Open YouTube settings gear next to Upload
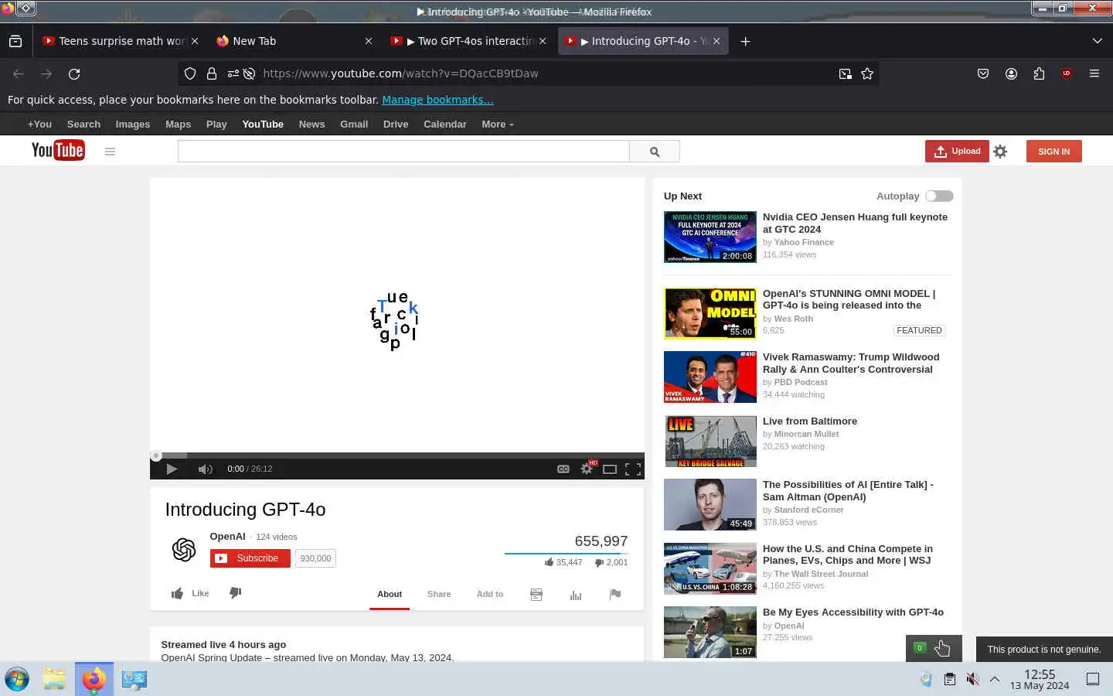The image size is (1113, 696). click(x=1000, y=152)
